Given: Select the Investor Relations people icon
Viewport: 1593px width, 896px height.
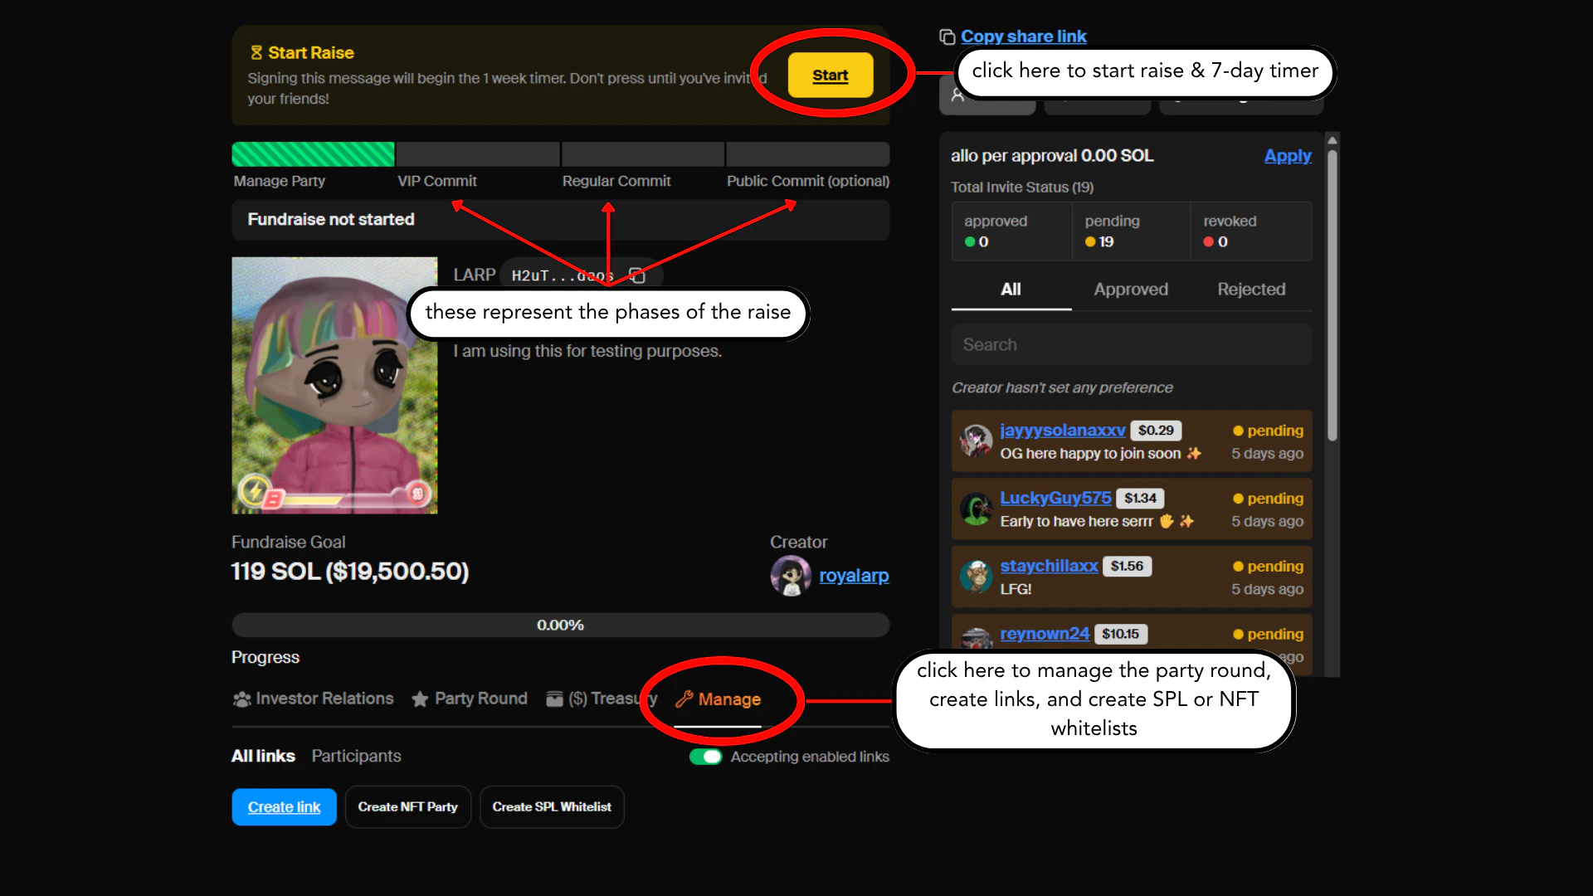Looking at the screenshot, I should (x=241, y=699).
